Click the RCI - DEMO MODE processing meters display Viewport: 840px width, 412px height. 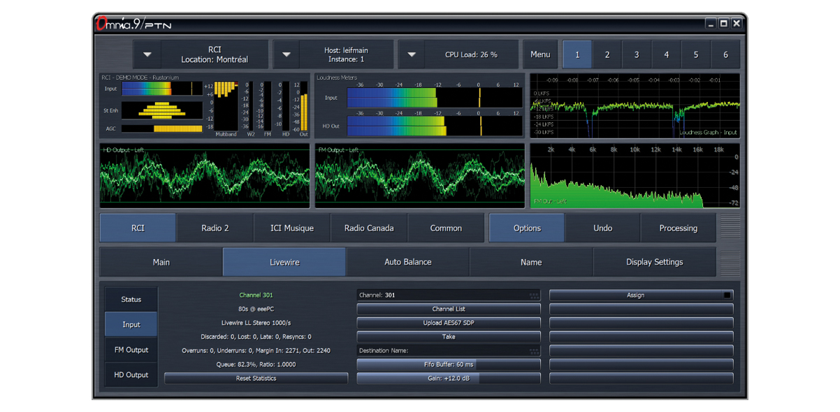(205, 105)
